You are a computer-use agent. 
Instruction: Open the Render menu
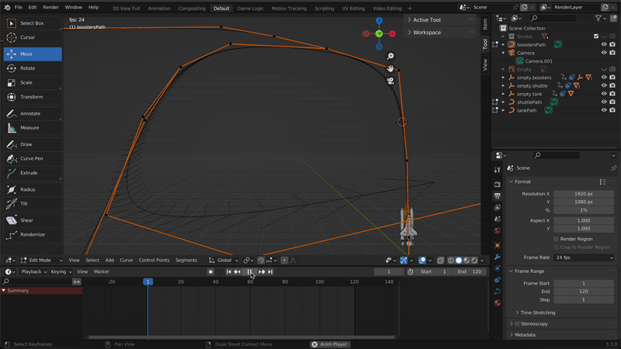point(50,8)
